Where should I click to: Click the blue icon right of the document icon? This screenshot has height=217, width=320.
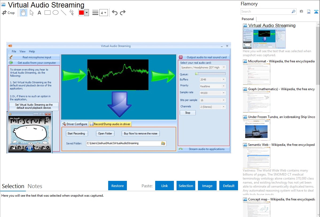click(x=316, y=12)
